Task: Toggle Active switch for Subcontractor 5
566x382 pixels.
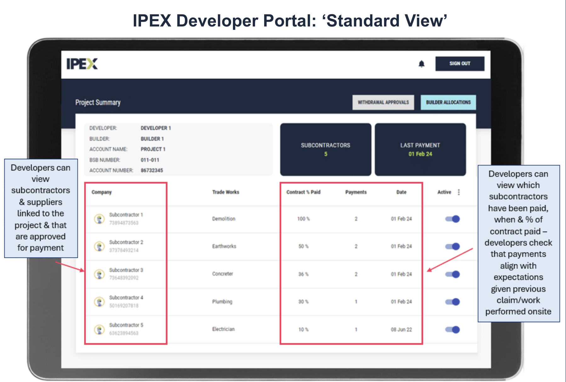Action: click(x=452, y=329)
